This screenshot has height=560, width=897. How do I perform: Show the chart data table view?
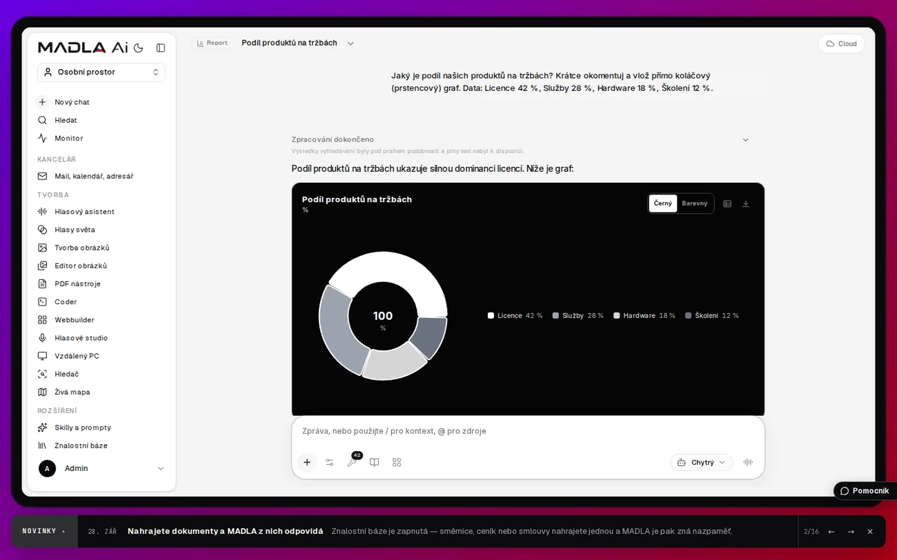pos(727,203)
